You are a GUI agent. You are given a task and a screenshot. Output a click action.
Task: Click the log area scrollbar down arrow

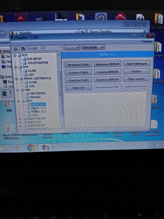tap(147, 124)
